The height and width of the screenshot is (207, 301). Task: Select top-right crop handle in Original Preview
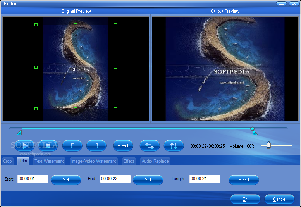pos(115,25)
